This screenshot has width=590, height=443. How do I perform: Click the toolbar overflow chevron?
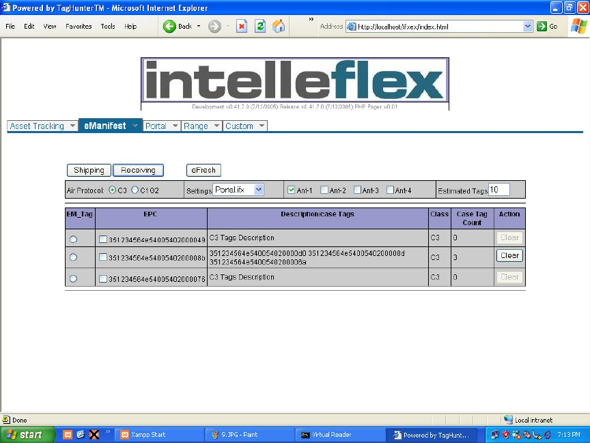(x=311, y=19)
